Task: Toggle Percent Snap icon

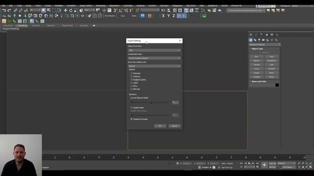Action: point(126,10)
